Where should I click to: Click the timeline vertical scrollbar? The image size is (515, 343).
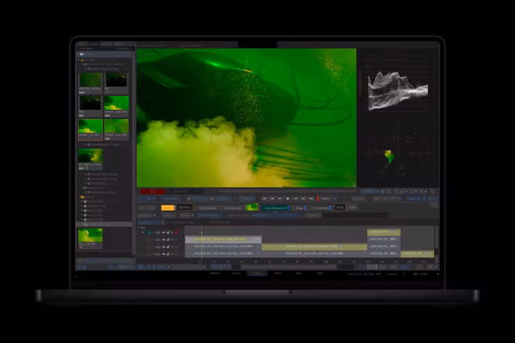click(x=437, y=237)
